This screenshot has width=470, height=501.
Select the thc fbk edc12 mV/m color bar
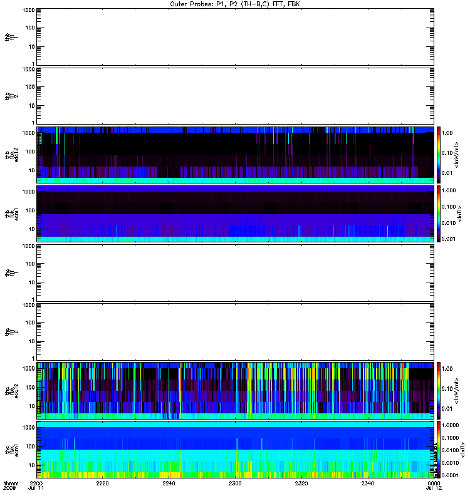coord(439,390)
